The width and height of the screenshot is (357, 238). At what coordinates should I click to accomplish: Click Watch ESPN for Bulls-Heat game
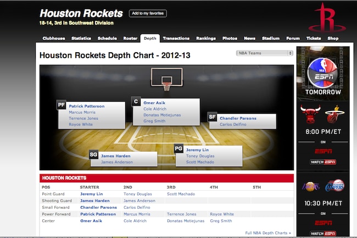323,162
